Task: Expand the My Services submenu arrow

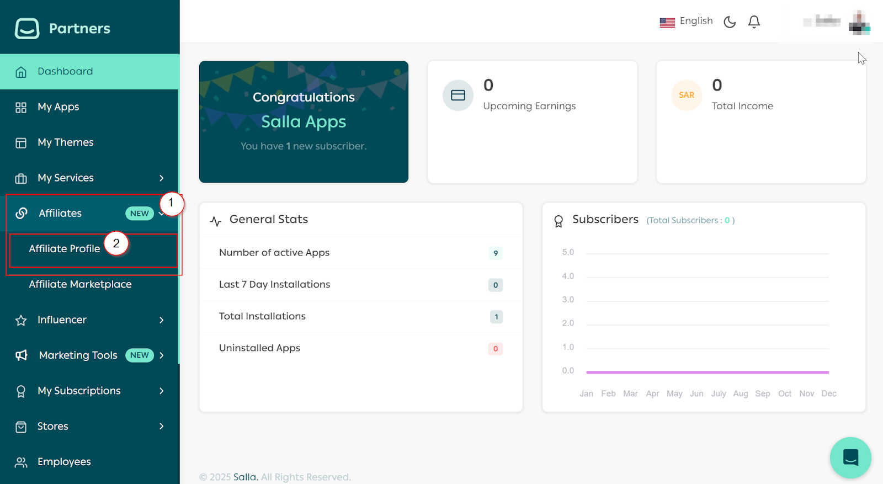Action: coord(161,178)
